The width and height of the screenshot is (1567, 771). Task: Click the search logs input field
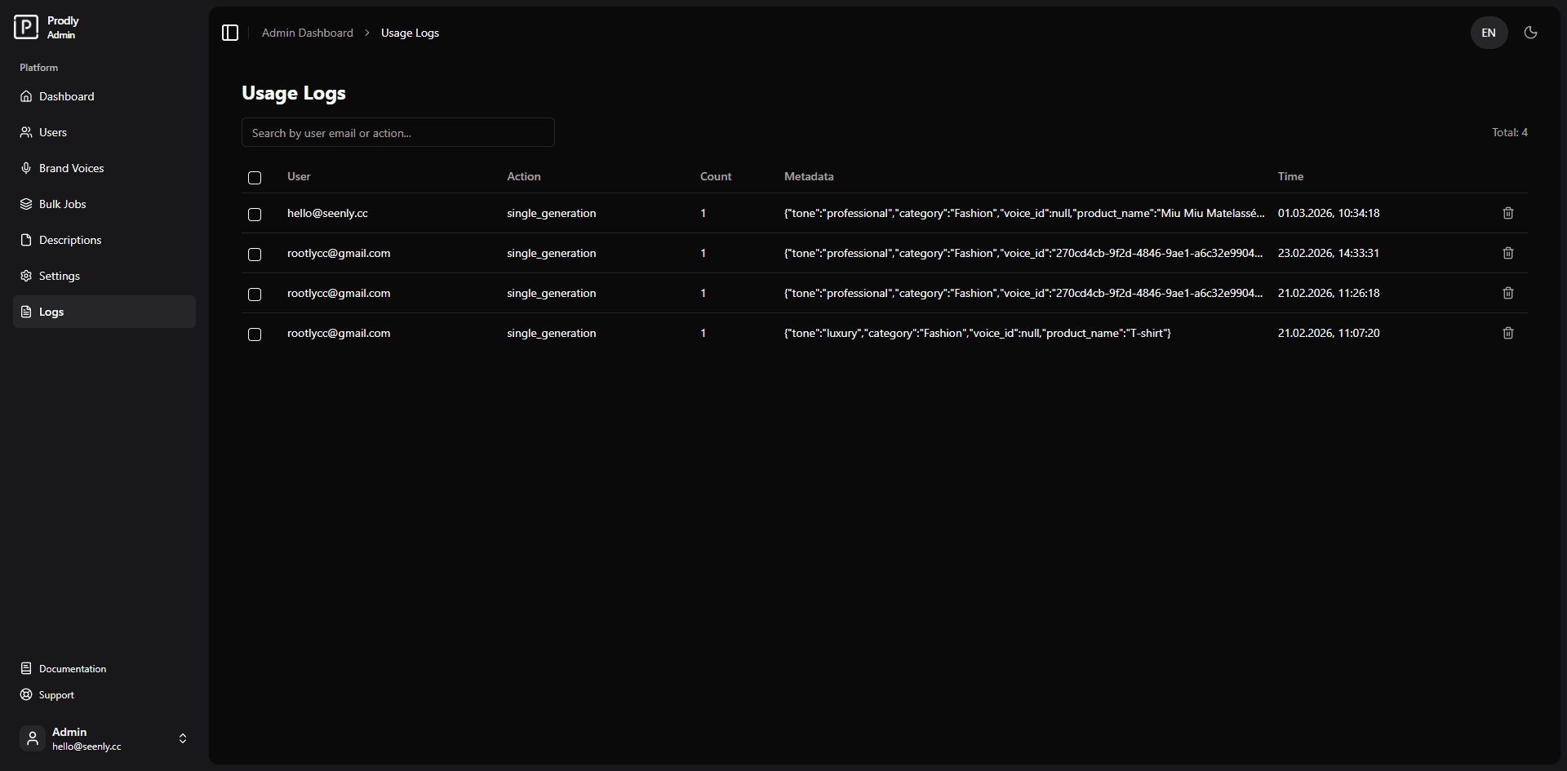(397, 132)
